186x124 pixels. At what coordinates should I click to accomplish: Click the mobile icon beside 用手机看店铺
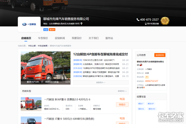click(x=146, y=24)
